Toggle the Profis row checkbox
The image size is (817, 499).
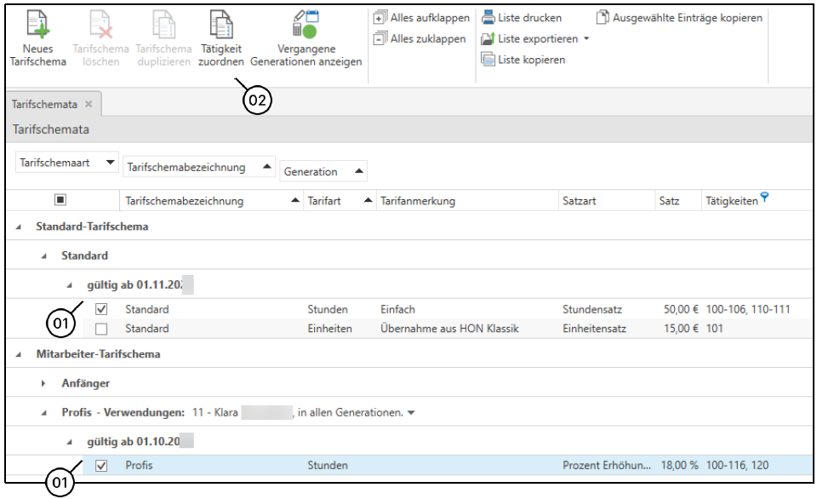point(101,466)
